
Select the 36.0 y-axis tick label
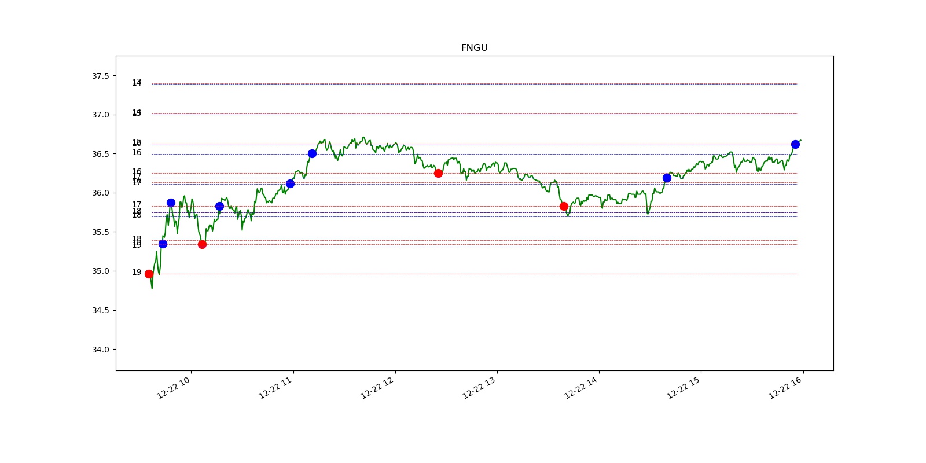coord(100,193)
